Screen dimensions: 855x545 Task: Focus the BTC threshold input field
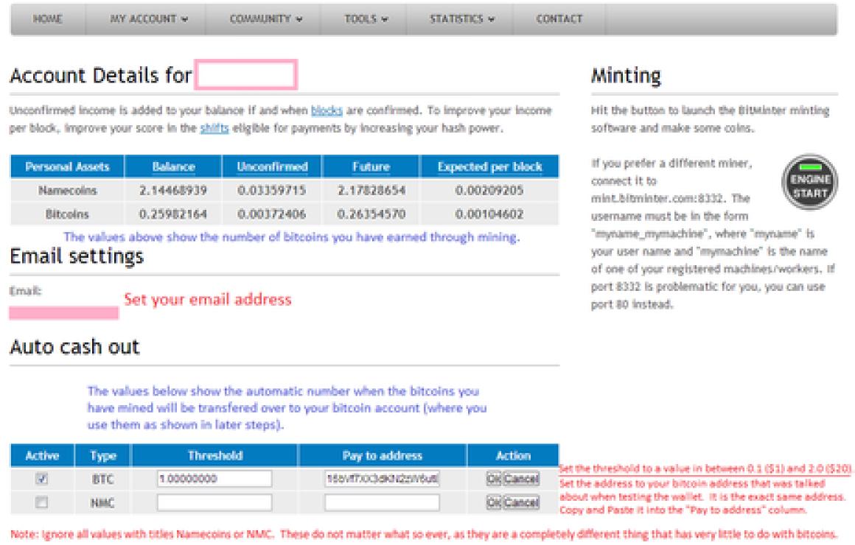coord(214,479)
